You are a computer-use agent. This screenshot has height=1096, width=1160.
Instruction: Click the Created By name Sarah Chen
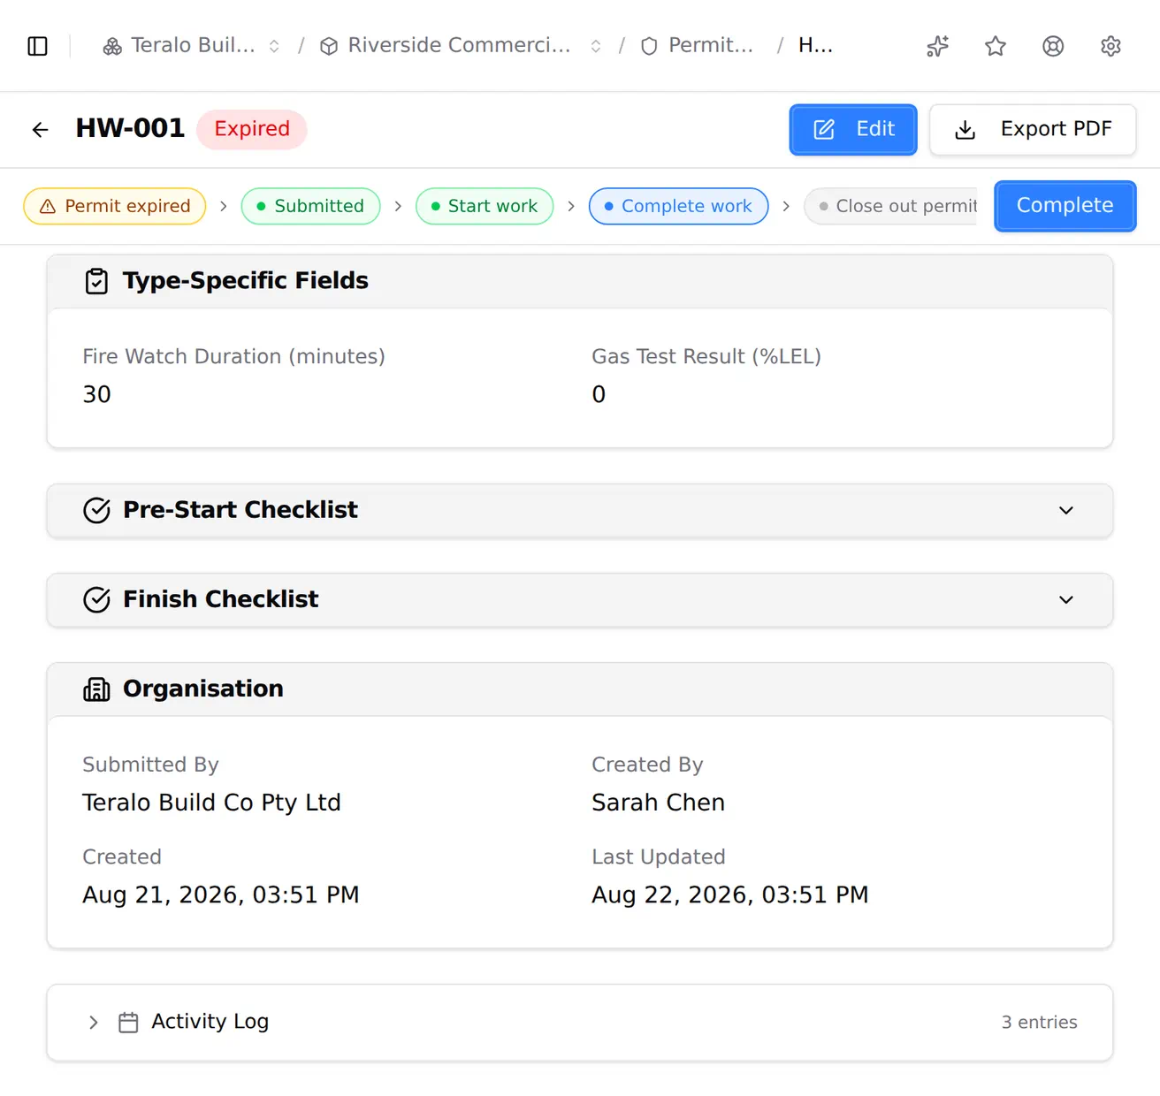(658, 803)
